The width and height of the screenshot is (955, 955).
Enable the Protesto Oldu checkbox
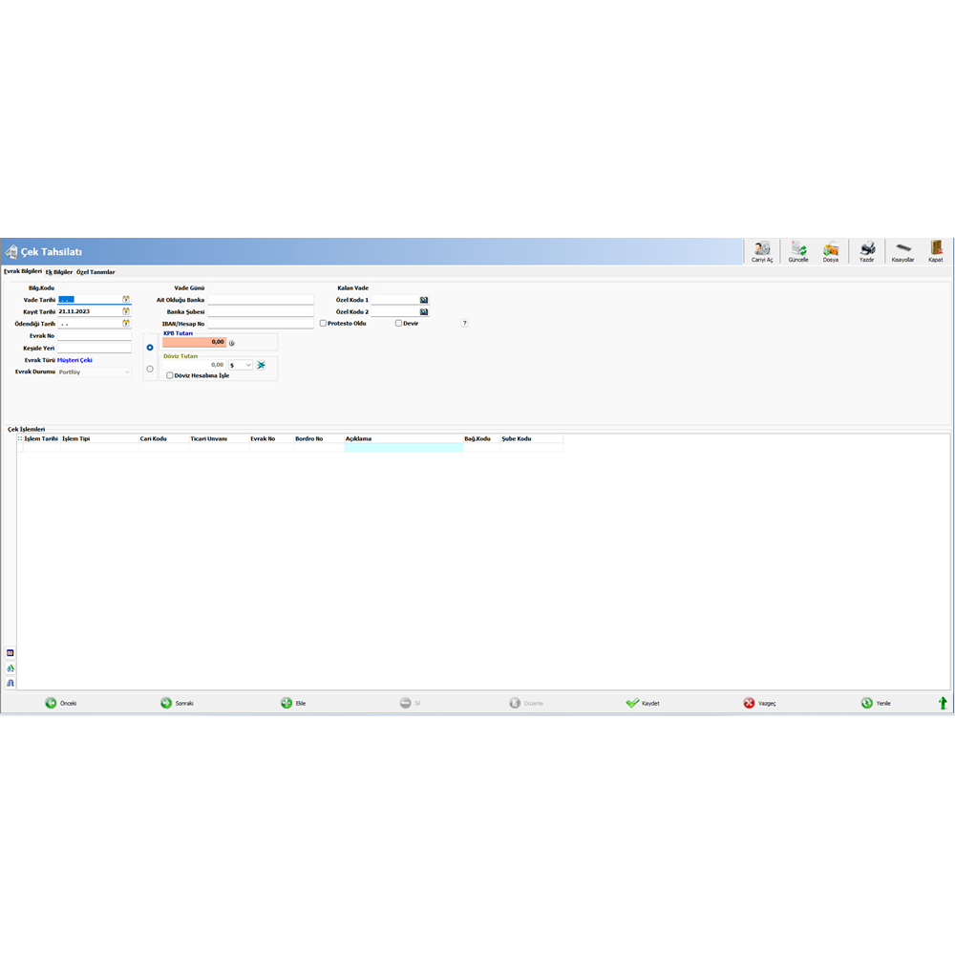pyautogui.click(x=325, y=324)
